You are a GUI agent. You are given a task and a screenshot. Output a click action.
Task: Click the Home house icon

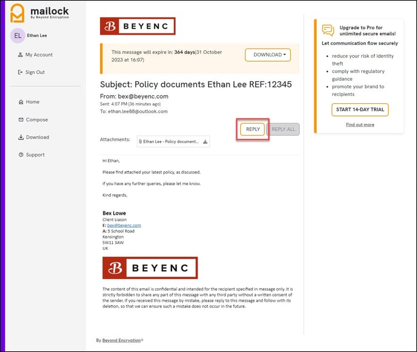pos(21,102)
